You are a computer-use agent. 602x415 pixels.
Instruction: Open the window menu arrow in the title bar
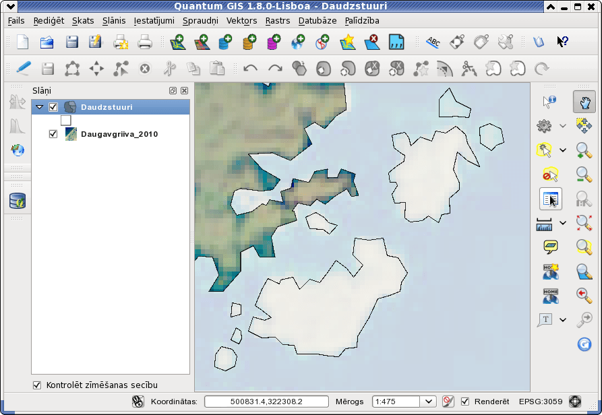point(11,6)
